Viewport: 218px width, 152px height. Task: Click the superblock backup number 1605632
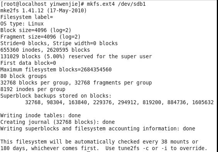pos(203,103)
